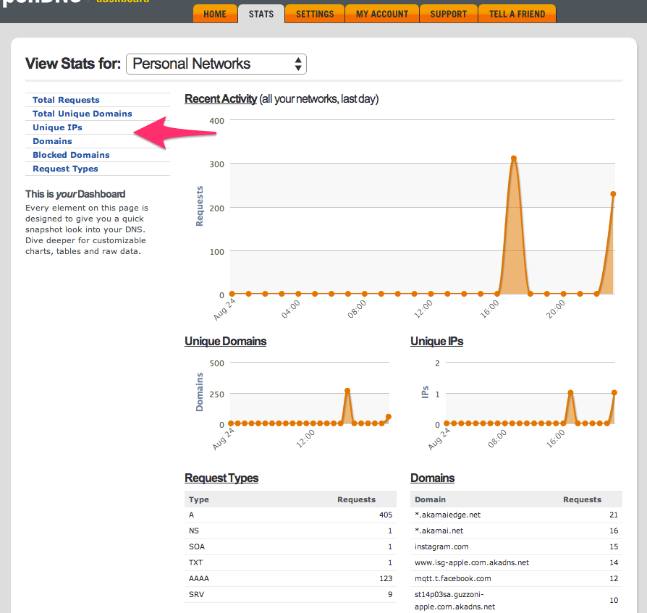The image size is (647, 613).
Task: Open Request Types from the sidebar
Action: point(65,168)
